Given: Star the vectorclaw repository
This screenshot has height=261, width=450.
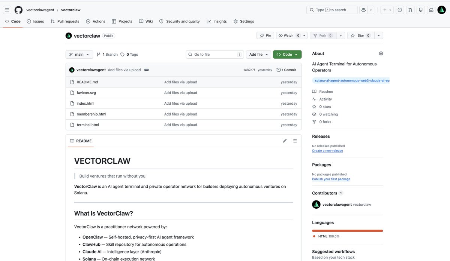Looking at the screenshot, I should click(360, 36).
